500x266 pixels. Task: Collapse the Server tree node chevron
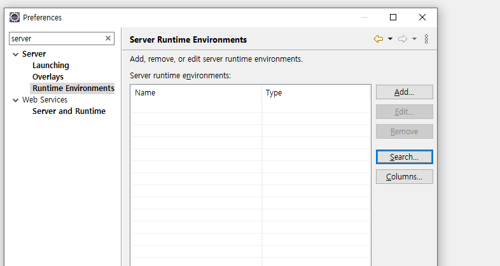click(x=15, y=54)
